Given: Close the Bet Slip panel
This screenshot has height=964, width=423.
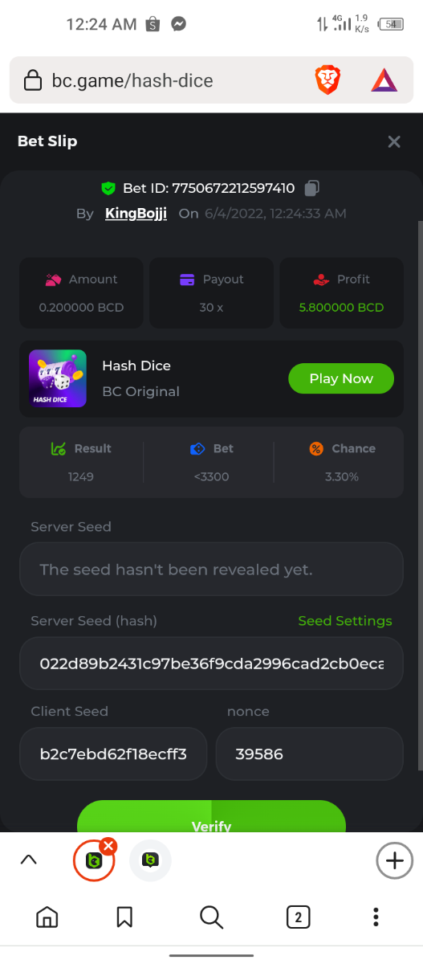Looking at the screenshot, I should point(394,141).
